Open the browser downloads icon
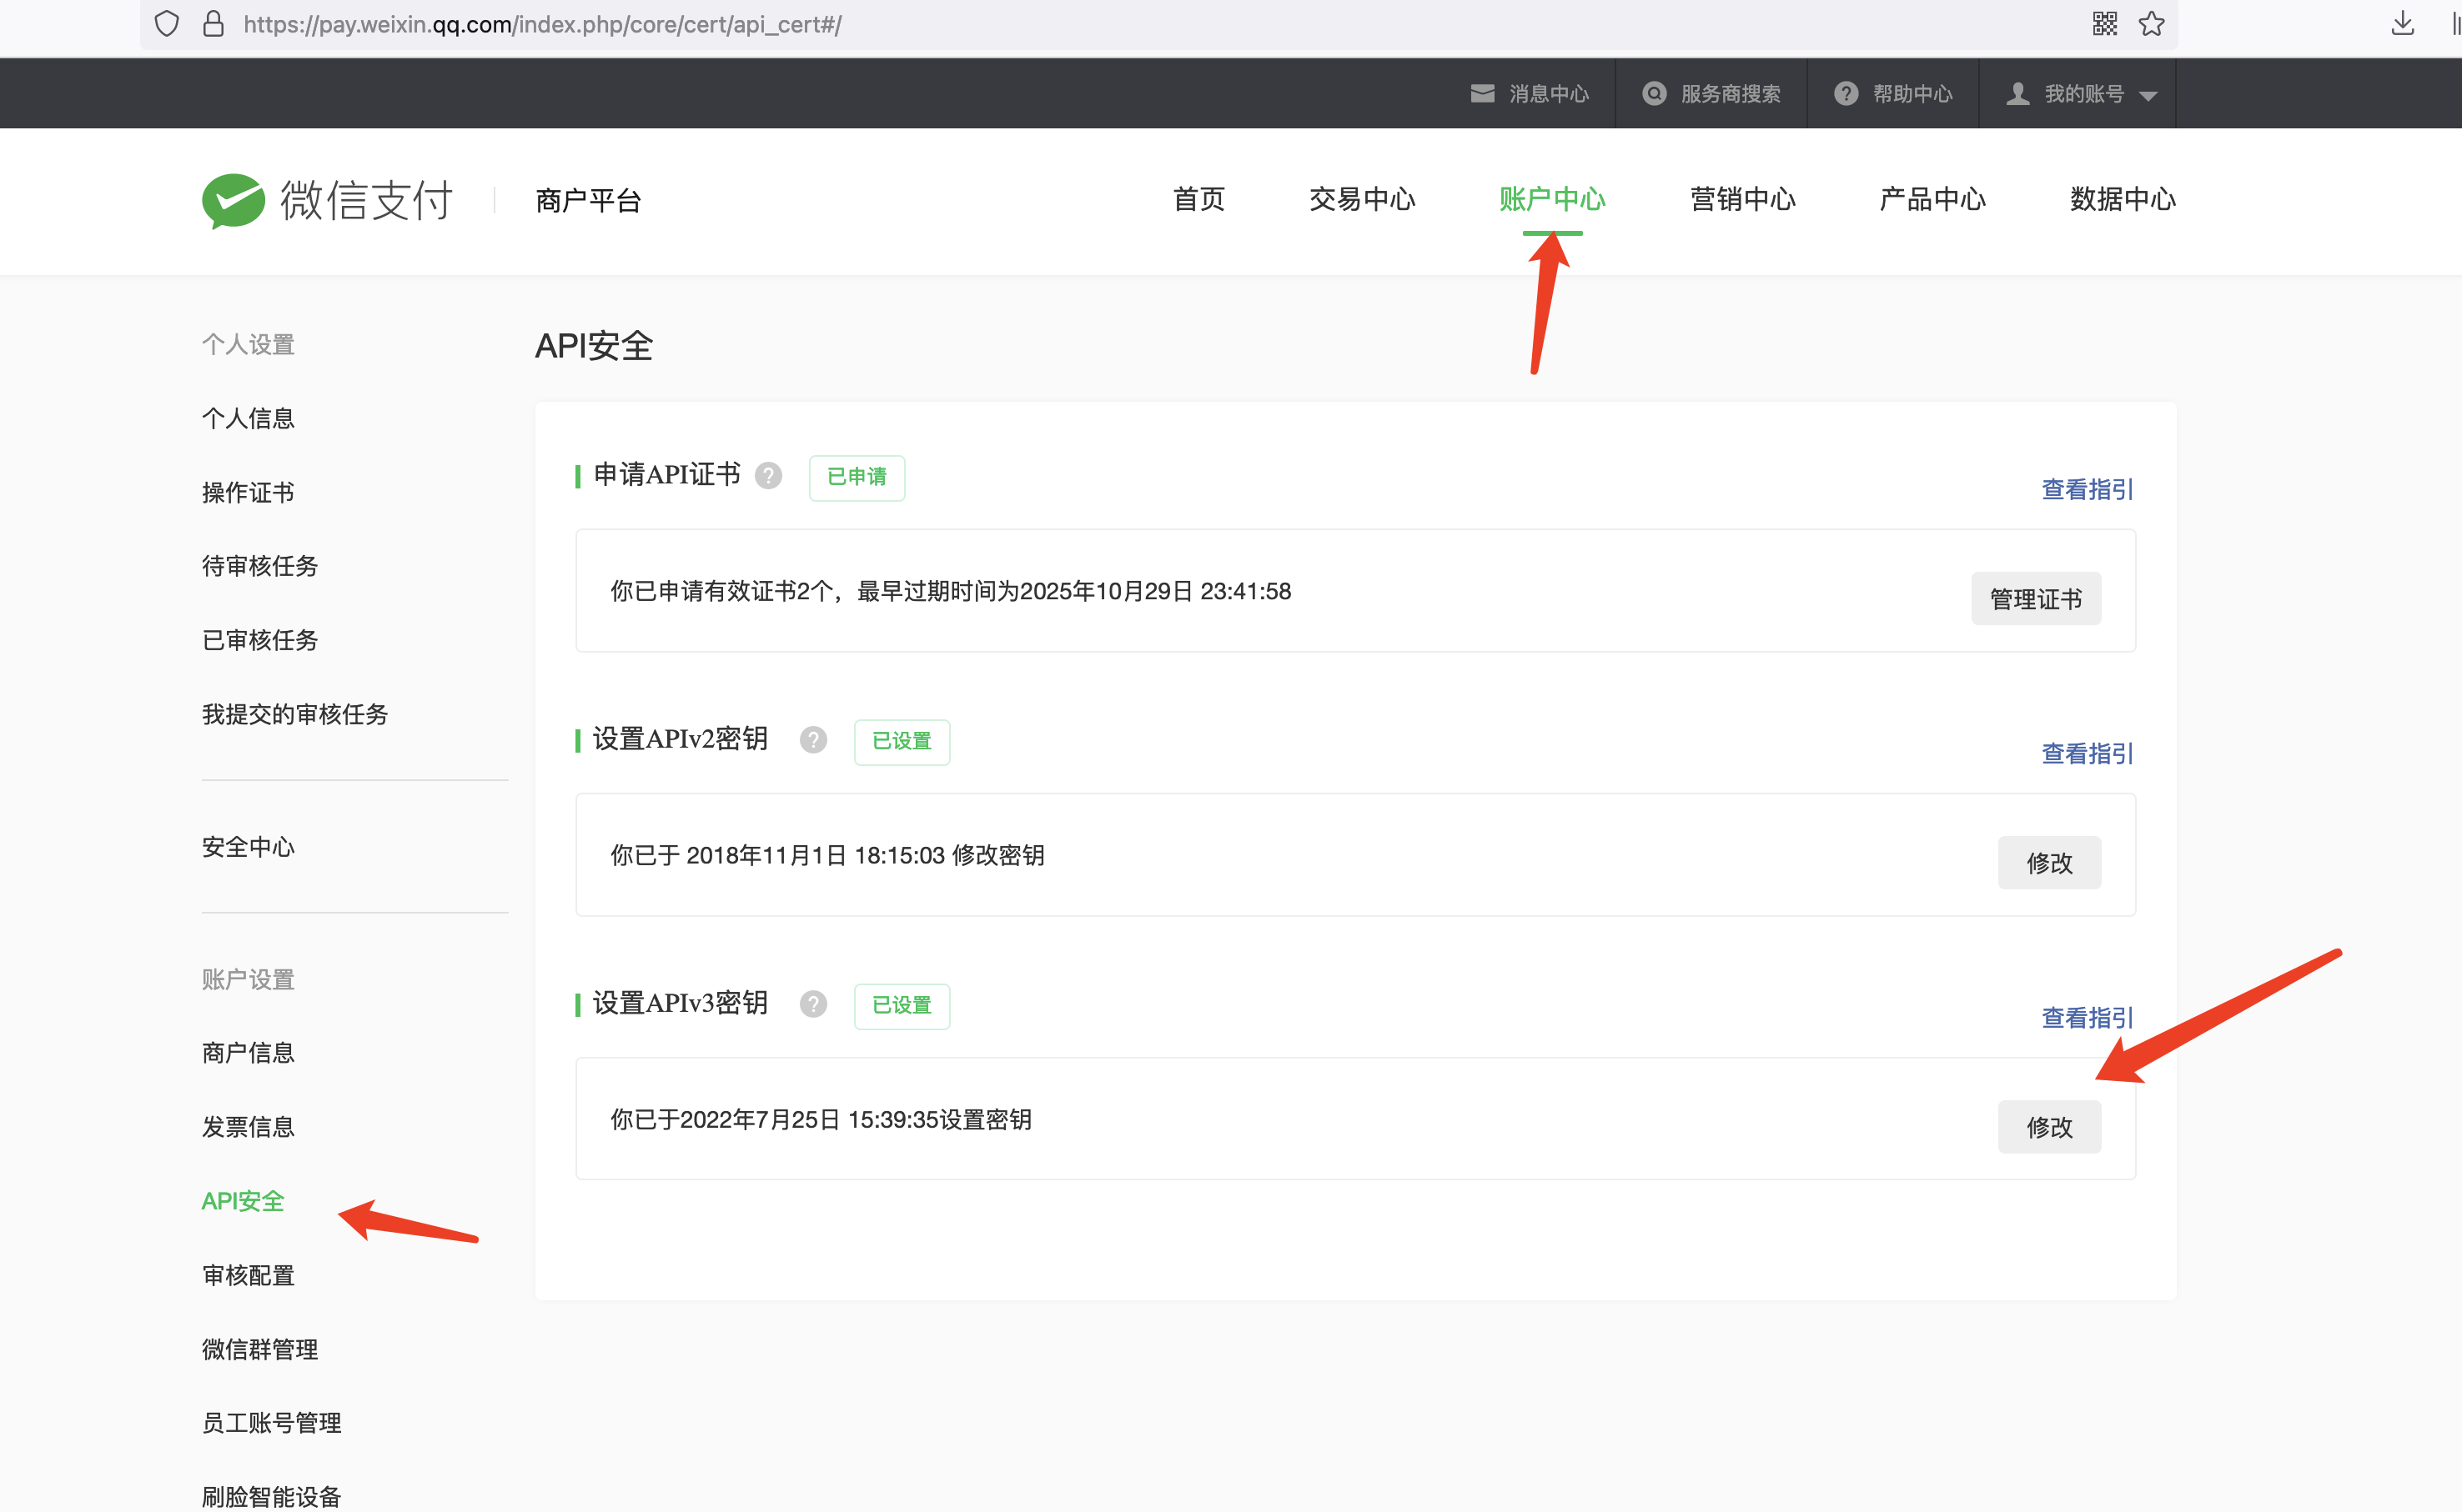Viewport: 2462px width, 1512px height. 2403,24
